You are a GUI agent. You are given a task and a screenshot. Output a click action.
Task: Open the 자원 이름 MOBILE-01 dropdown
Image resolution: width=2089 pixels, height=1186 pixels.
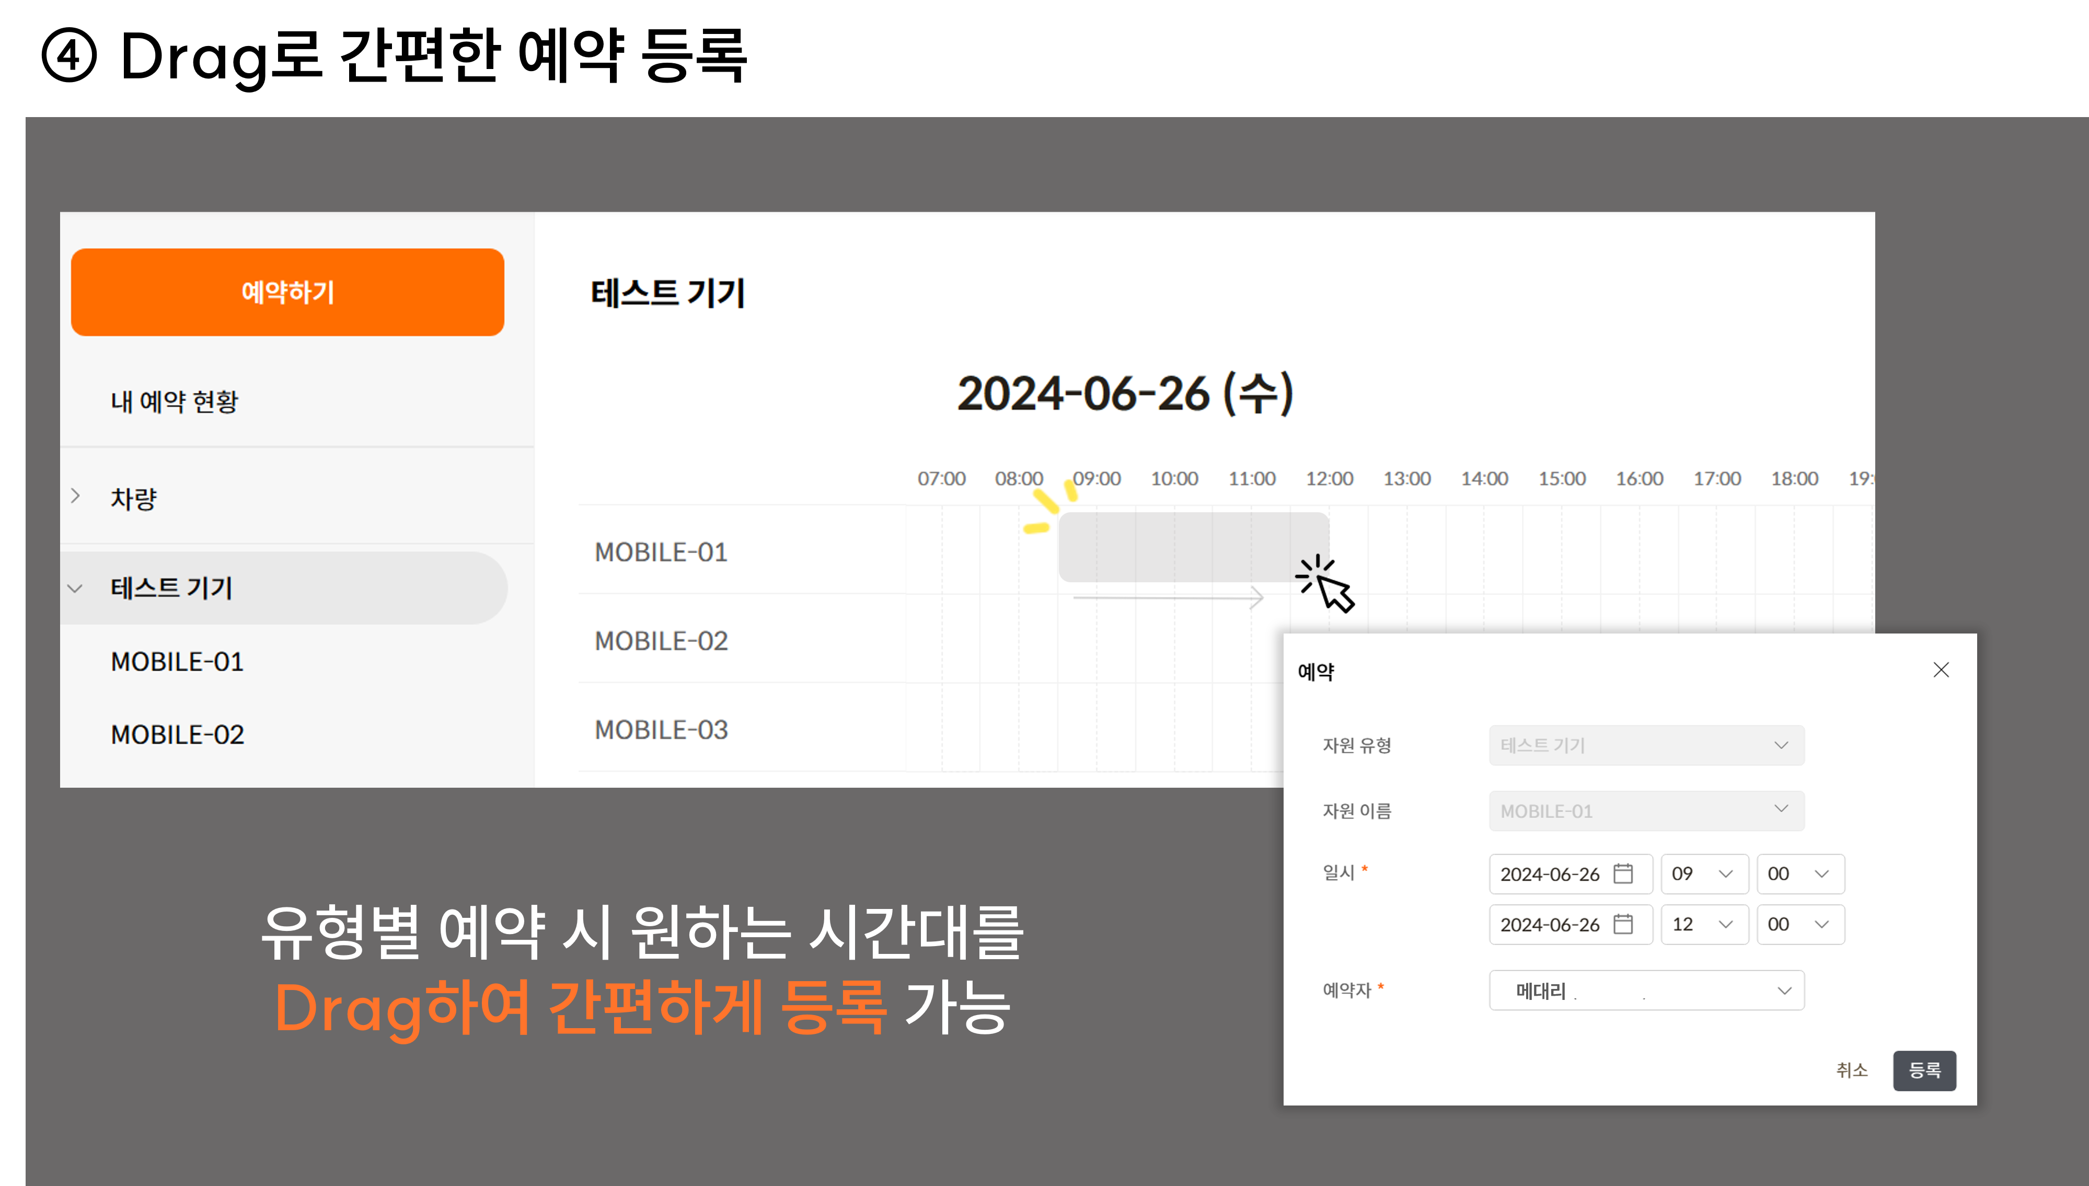(1646, 811)
